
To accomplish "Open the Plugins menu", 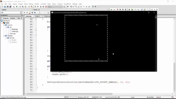I will click(60, 4).
